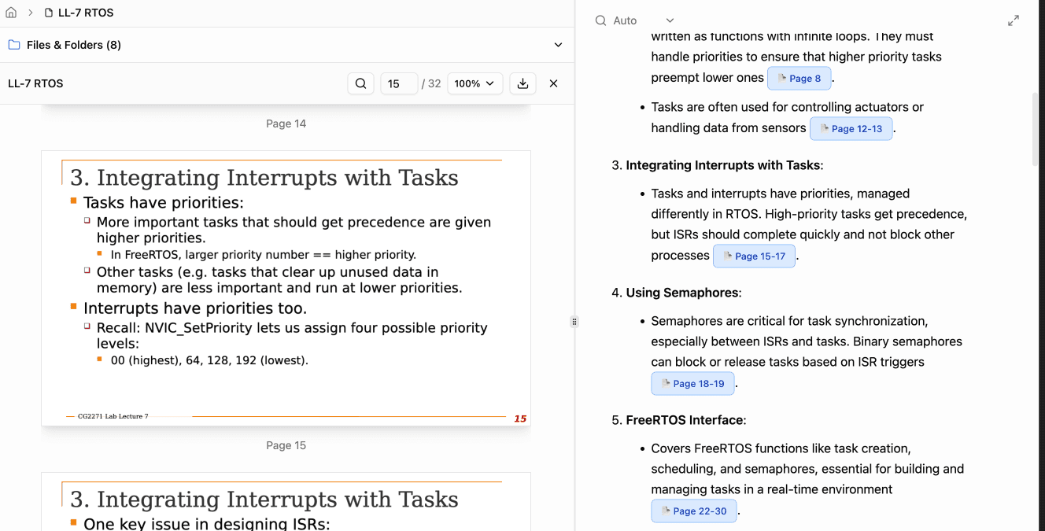Image resolution: width=1045 pixels, height=531 pixels.
Task: Download the LL-7 RTOS document
Action: point(522,83)
